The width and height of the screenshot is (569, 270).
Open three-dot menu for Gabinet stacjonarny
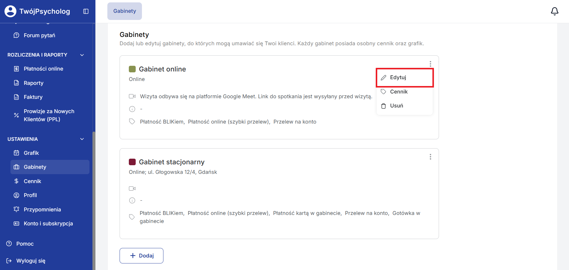[430, 157]
